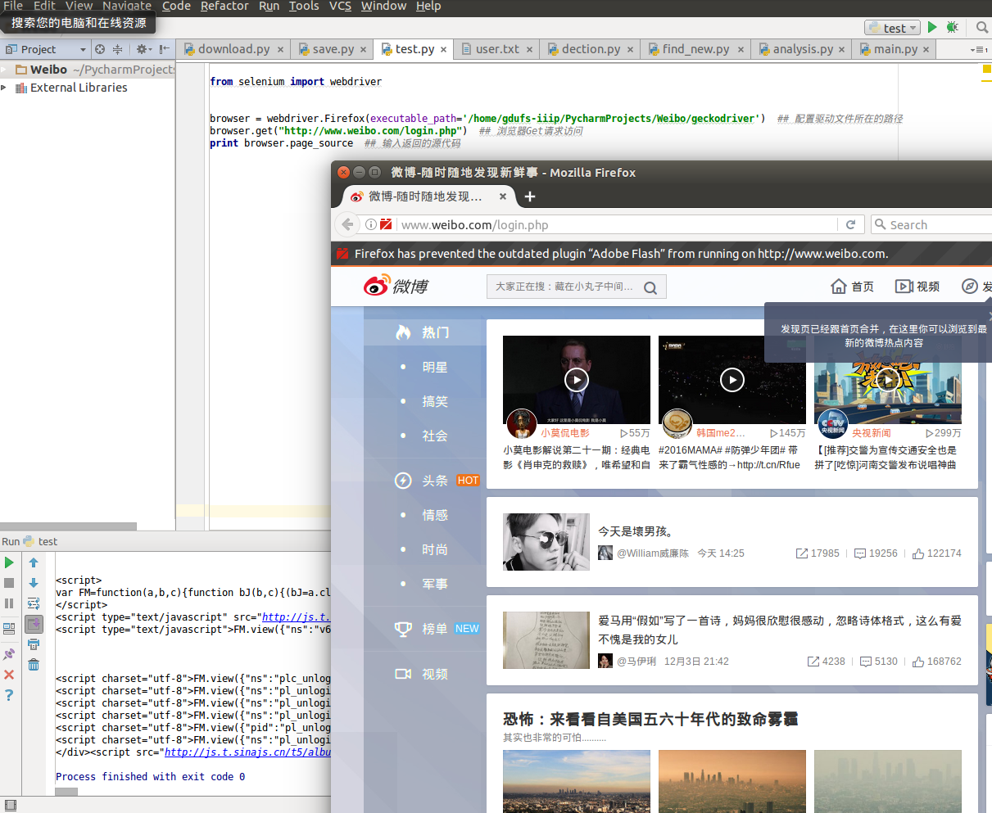The height and width of the screenshot is (813, 992).
Task: Click Collapse All icon in Project panel
Action: pos(117,49)
